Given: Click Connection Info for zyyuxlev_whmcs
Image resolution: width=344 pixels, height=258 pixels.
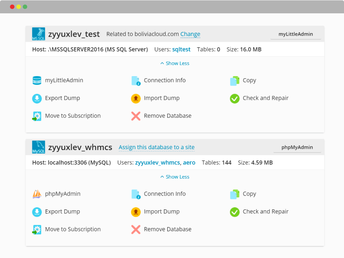Looking at the screenshot, I should click(x=165, y=194).
